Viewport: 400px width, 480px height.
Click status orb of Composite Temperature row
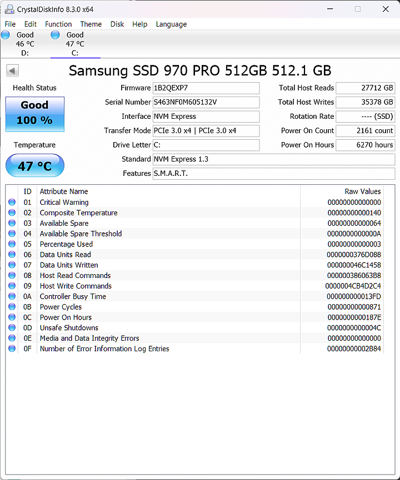tap(12, 213)
